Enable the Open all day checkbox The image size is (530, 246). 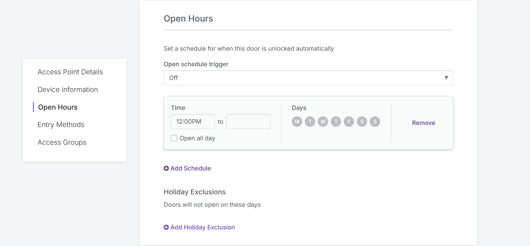[174, 138]
